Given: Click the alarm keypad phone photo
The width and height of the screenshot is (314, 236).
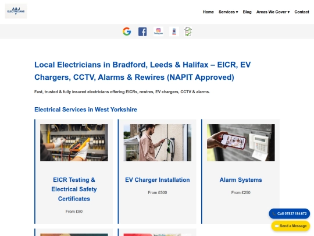Looking at the screenshot, I should pos(241,143).
